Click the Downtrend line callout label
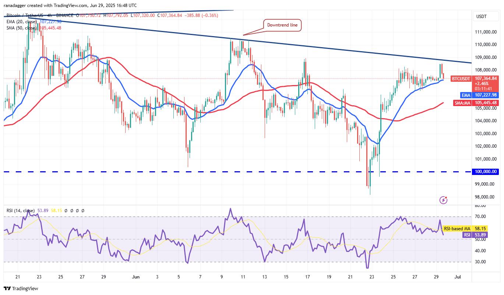504x295 pixels. coord(282,25)
